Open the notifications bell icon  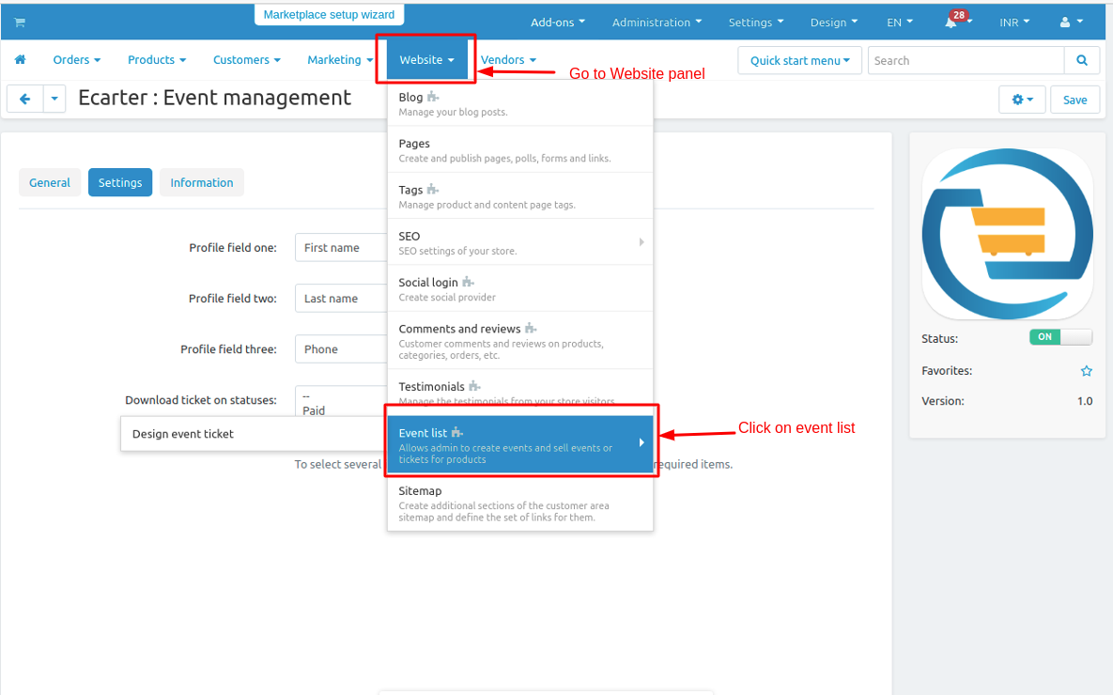tap(952, 23)
